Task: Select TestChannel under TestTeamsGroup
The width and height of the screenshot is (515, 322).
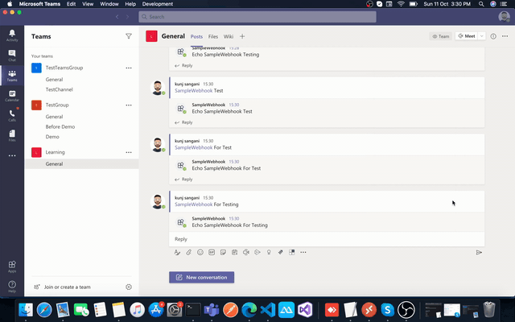Action: point(59,89)
